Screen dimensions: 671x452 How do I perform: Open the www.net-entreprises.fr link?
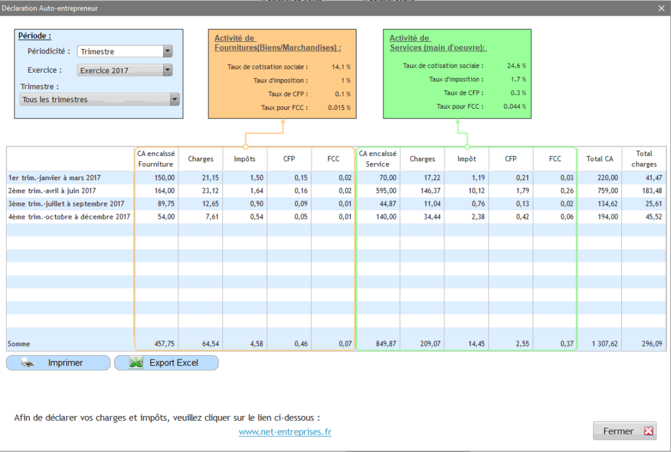pyautogui.click(x=284, y=432)
